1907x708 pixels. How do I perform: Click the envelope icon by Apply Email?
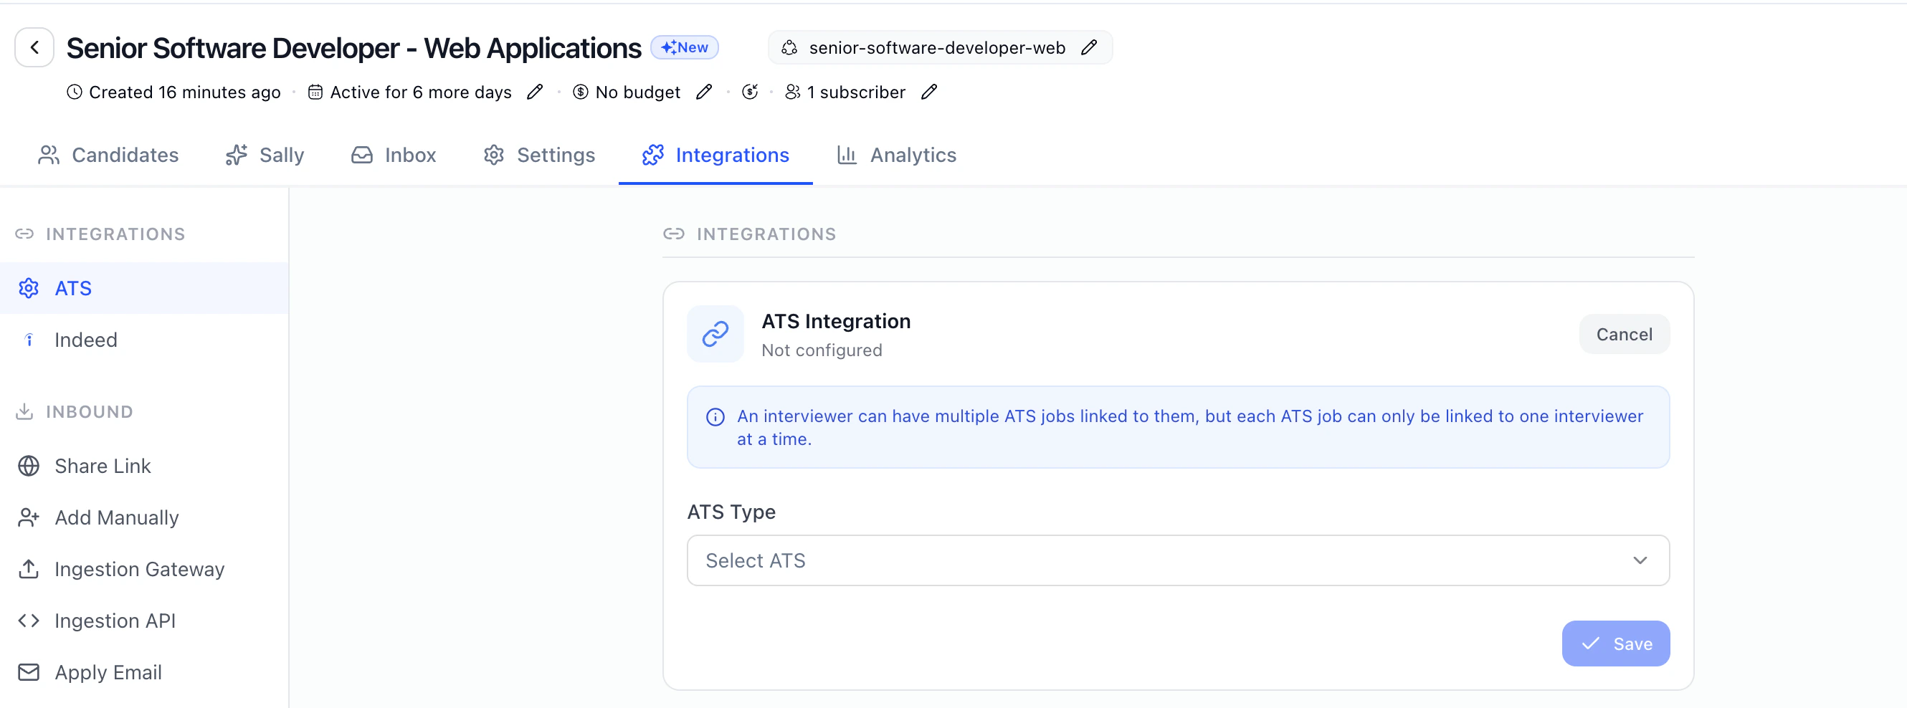28,672
